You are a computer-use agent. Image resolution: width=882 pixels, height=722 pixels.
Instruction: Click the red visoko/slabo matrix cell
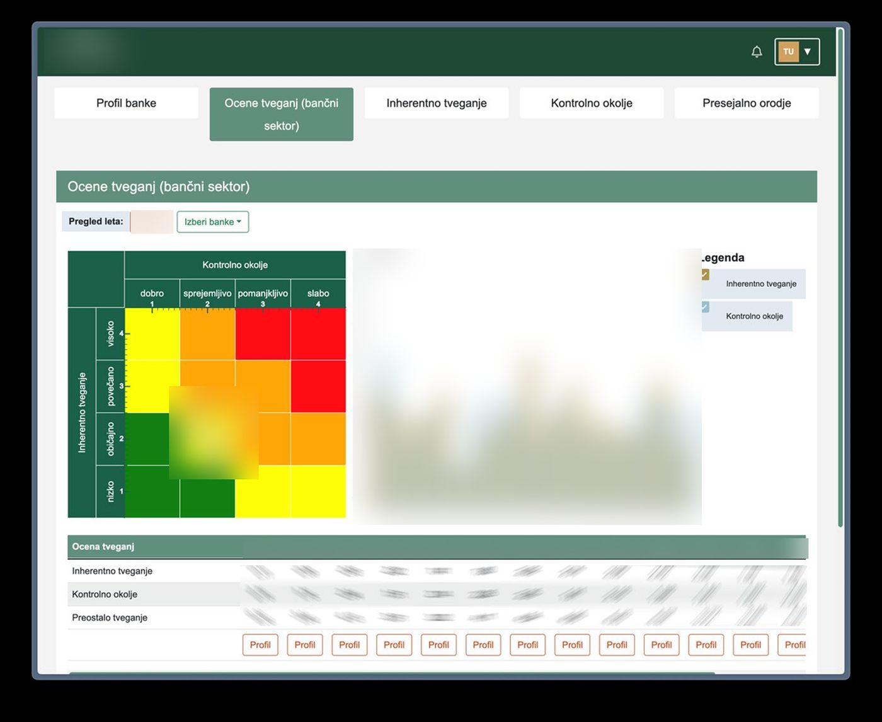(318, 334)
